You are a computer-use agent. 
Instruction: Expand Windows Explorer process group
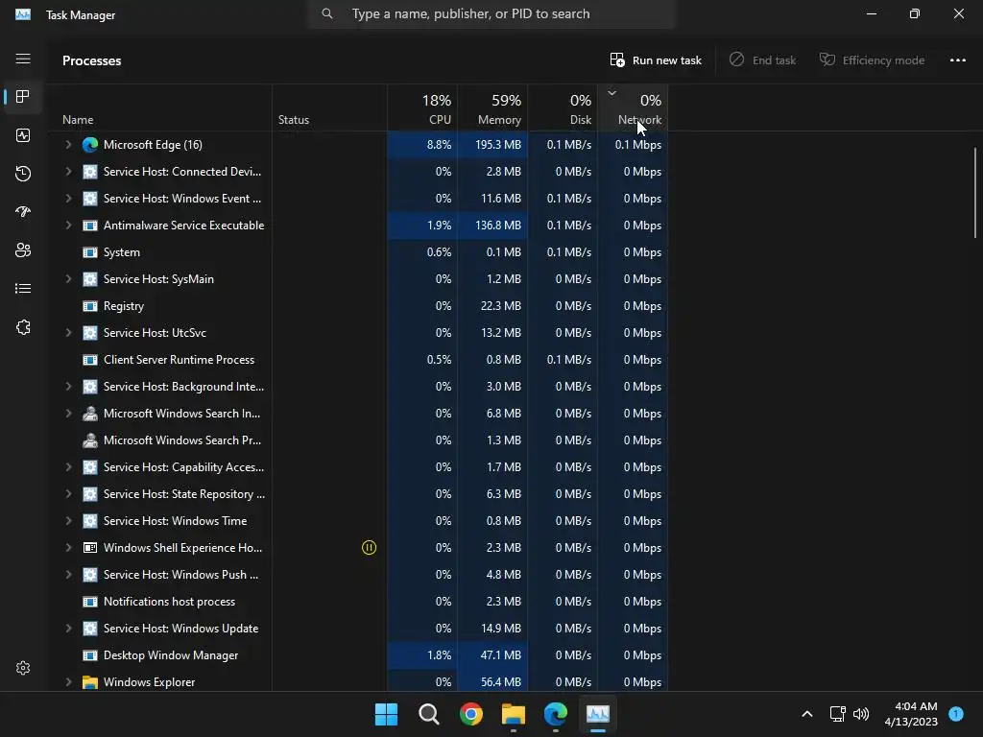68,682
